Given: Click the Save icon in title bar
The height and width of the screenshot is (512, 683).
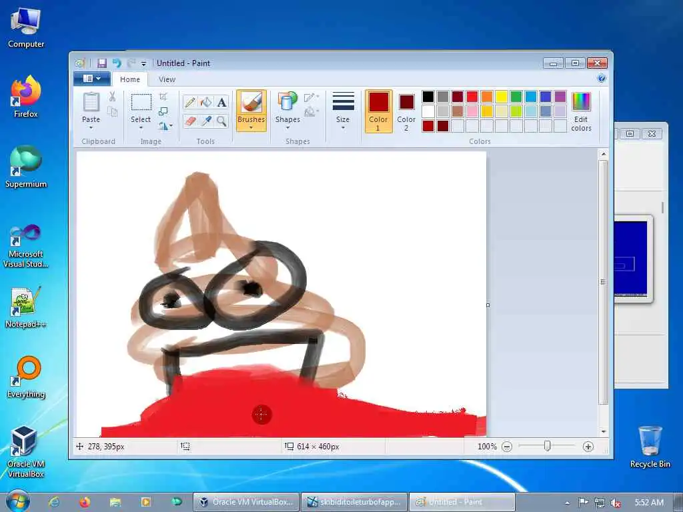Looking at the screenshot, I should click(x=102, y=63).
